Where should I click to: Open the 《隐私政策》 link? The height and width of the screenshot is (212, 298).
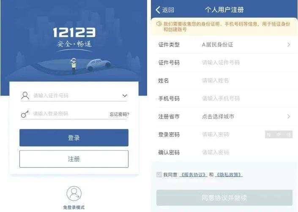(x=229, y=174)
